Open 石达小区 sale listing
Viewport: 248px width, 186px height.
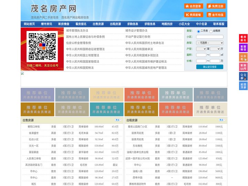coord(34,139)
